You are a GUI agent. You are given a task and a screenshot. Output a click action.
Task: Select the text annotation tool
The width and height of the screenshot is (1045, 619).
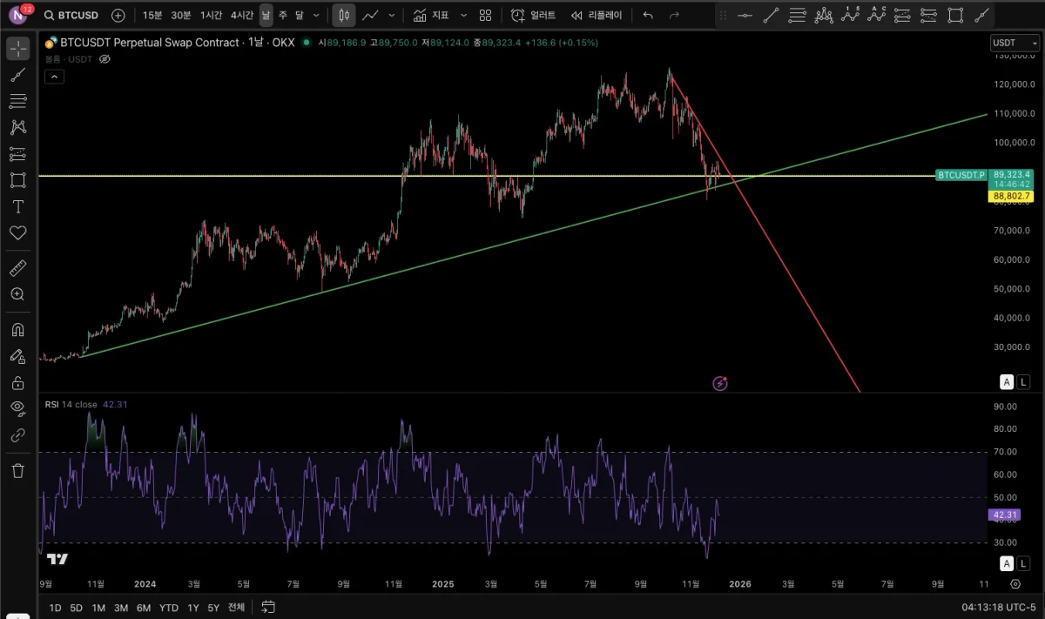(17, 206)
